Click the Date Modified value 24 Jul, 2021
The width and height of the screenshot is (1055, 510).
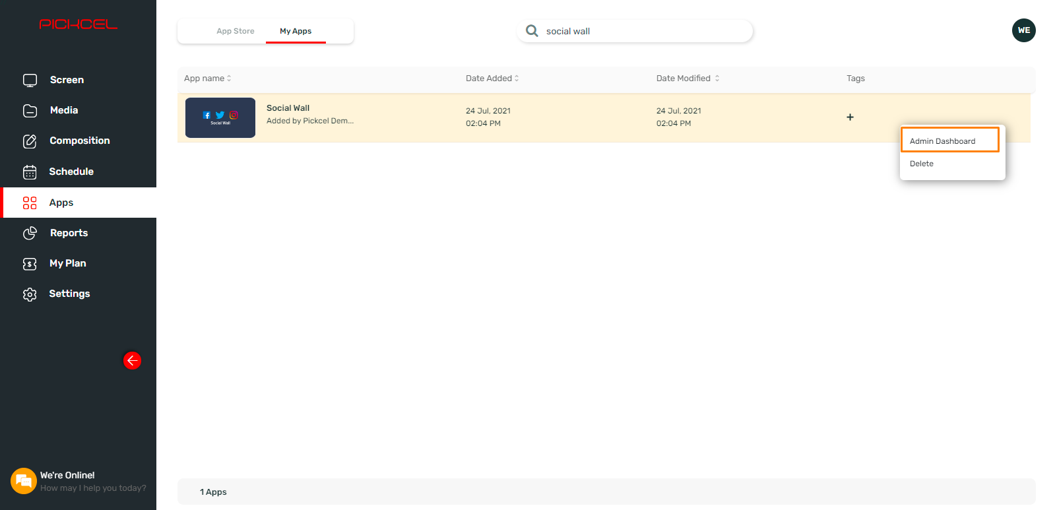pos(679,111)
